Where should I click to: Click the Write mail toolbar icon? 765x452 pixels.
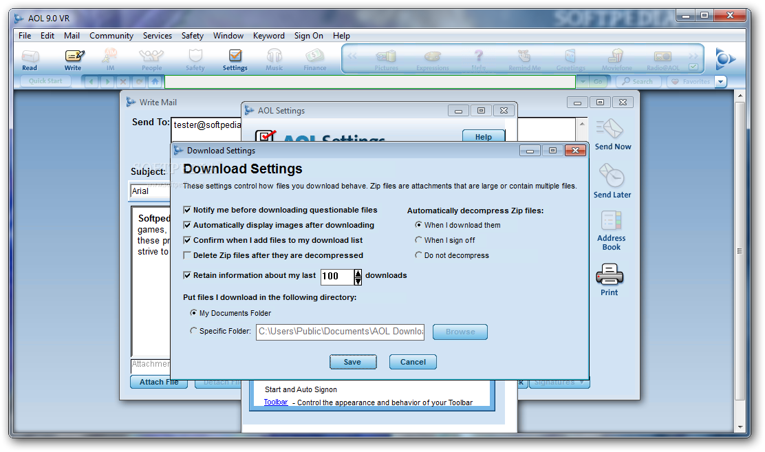click(74, 60)
